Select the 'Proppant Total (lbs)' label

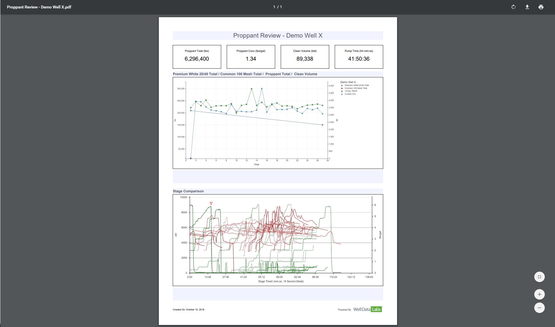click(197, 51)
